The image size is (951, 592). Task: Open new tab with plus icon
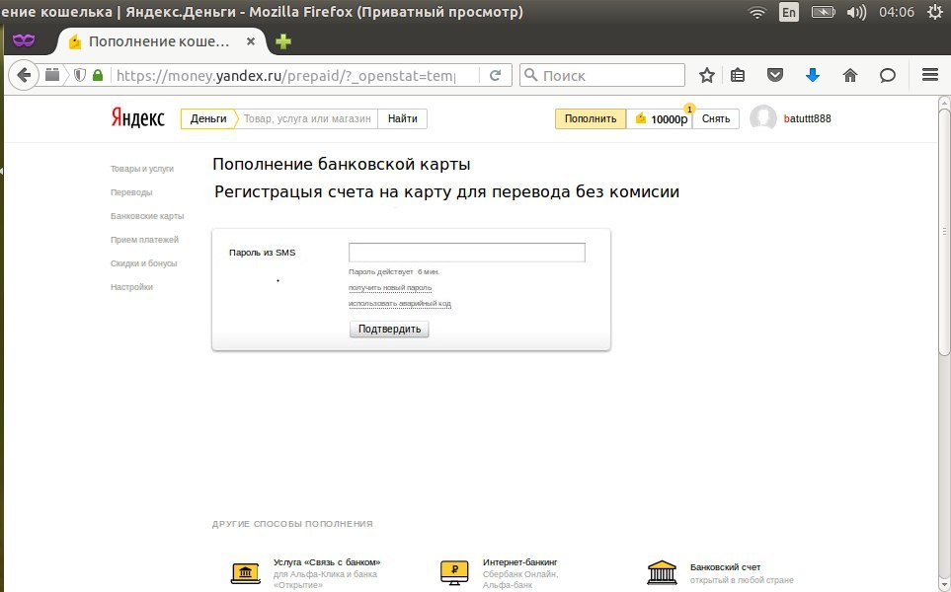pyautogui.click(x=283, y=41)
